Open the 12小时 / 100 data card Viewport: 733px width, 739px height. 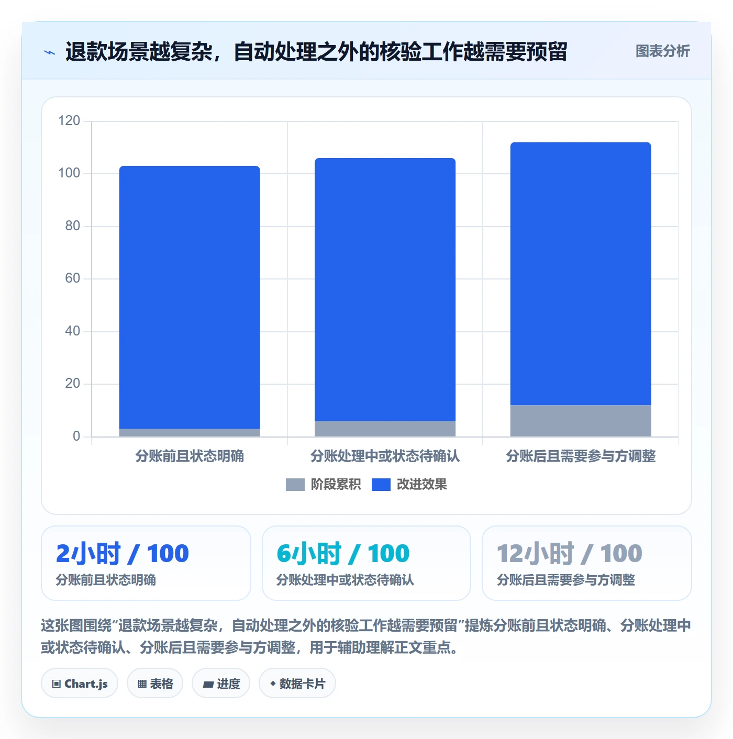tap(587, 563)
